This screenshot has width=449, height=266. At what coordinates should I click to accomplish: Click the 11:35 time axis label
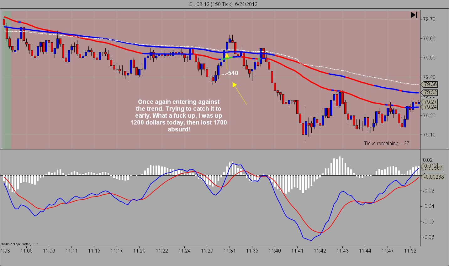coord(252,251)
